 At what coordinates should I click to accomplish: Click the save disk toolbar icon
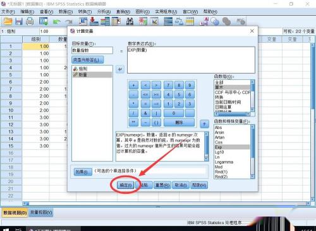[19, 21]
